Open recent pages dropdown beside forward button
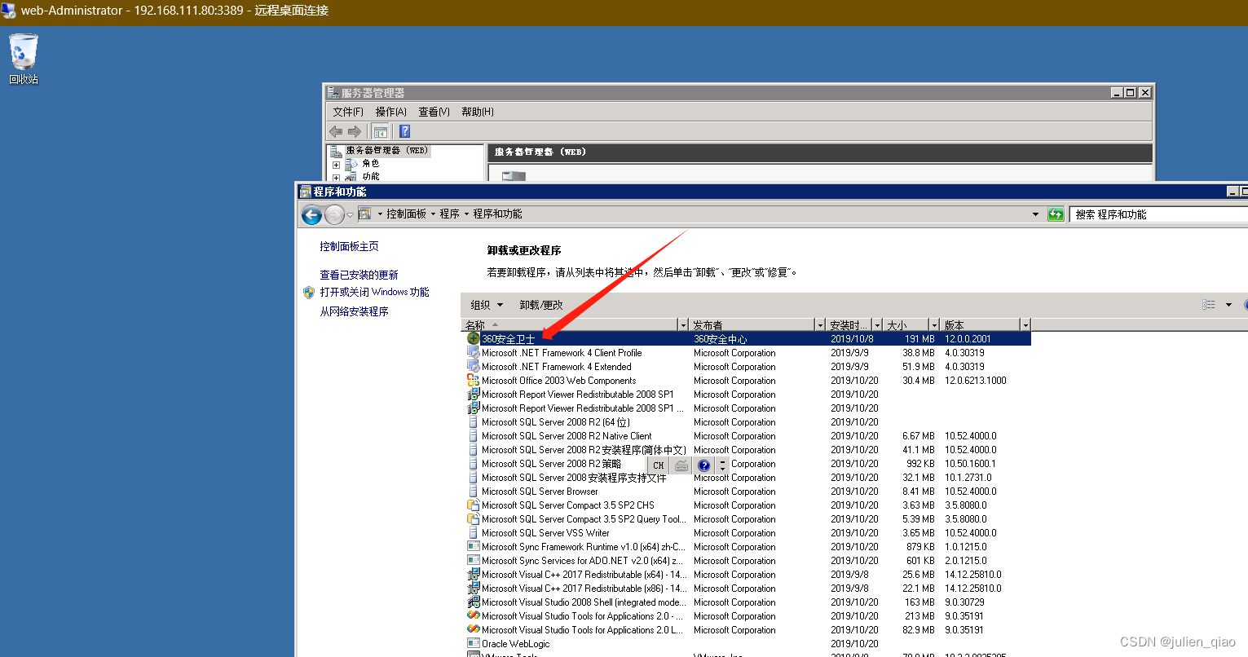Screen dimensions: 1248x657 [350, 215]
